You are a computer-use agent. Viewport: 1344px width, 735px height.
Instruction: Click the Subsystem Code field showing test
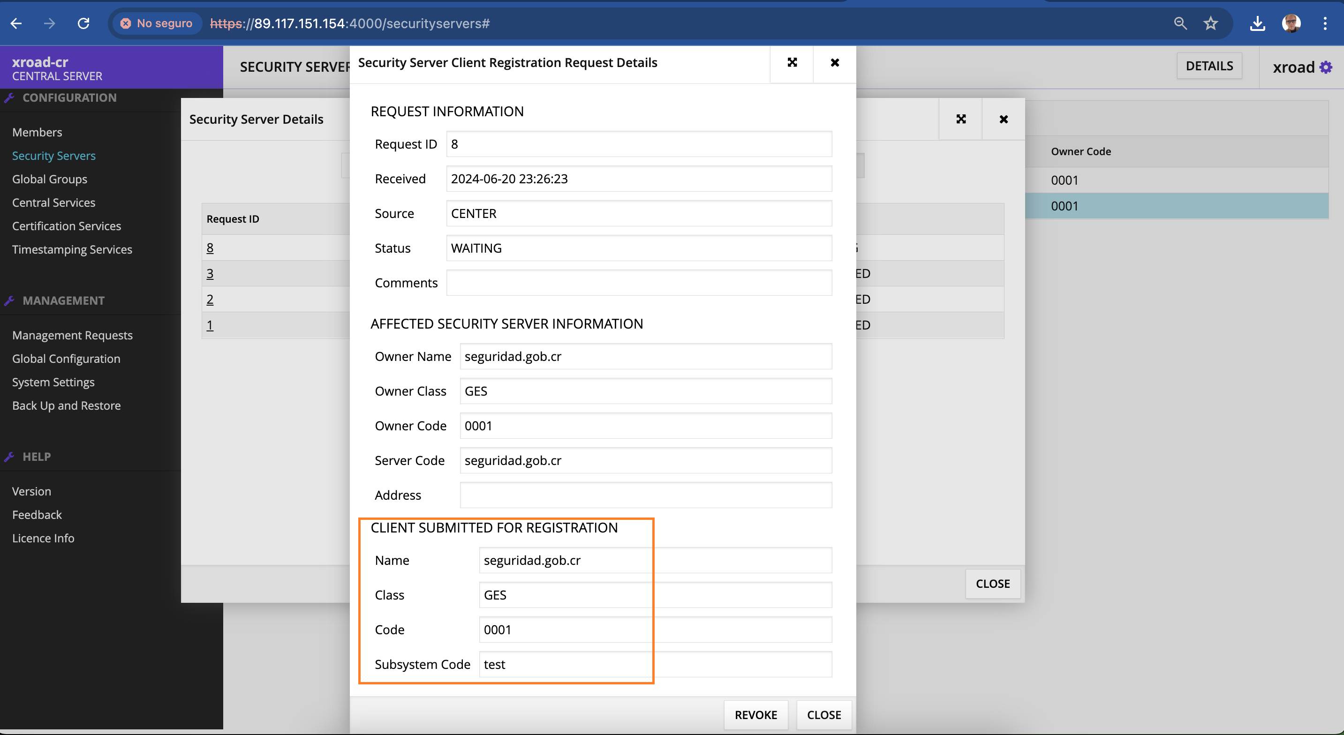(655, 665)
